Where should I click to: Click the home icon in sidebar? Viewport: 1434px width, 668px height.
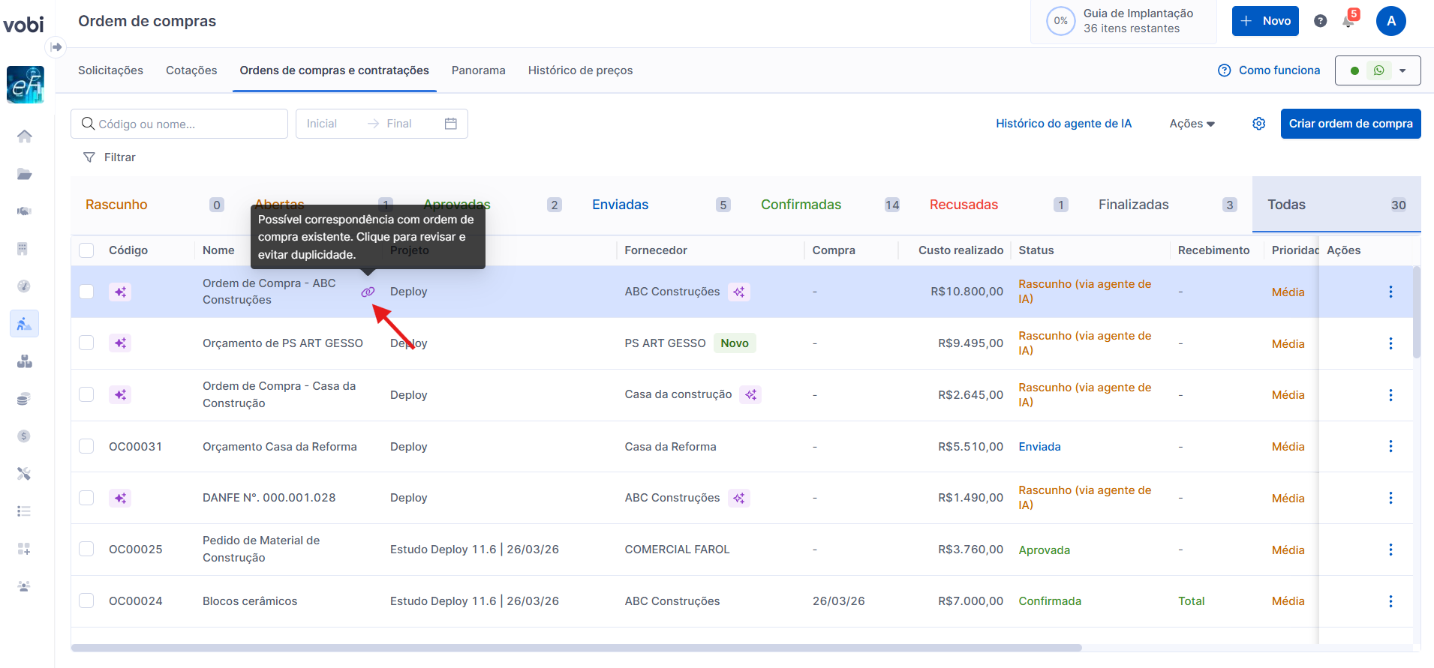pos(25,136)
